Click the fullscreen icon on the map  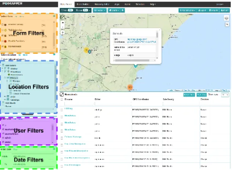(63, 17)
